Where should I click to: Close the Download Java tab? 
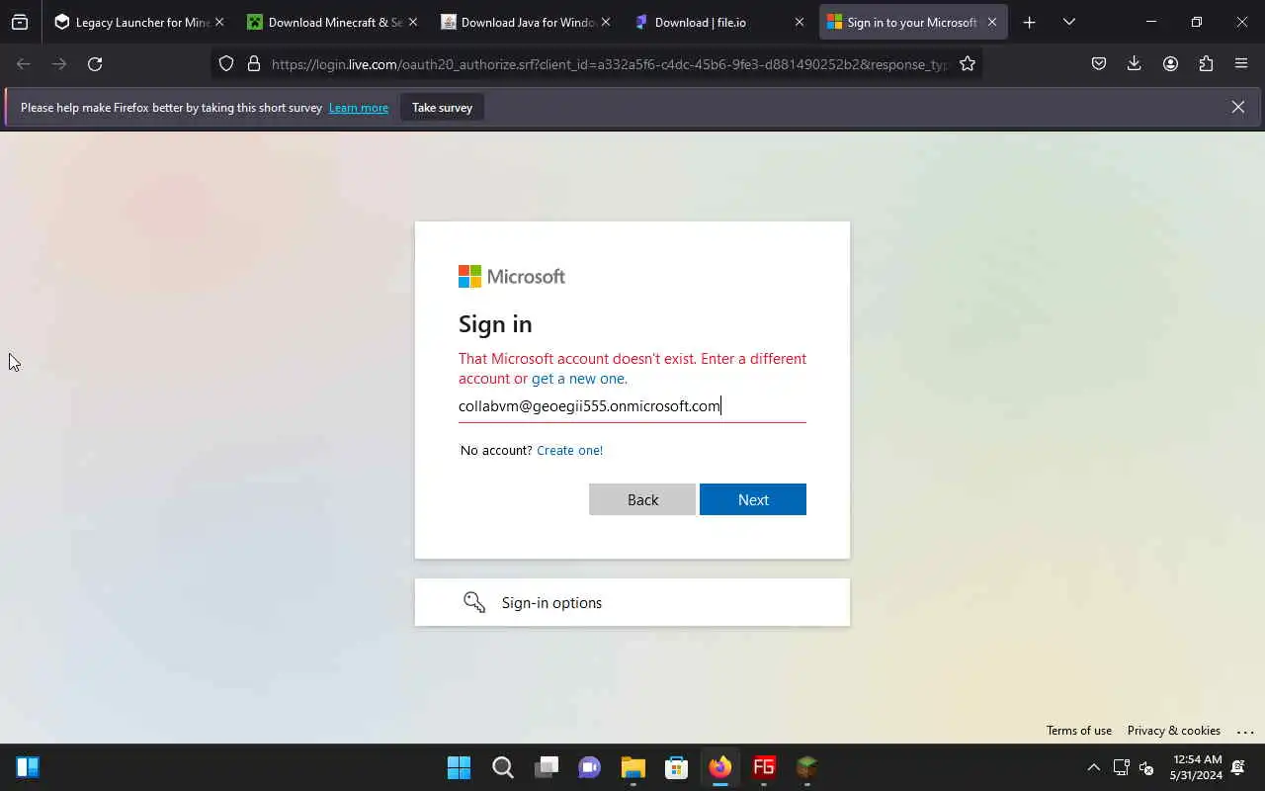point(606,22)
